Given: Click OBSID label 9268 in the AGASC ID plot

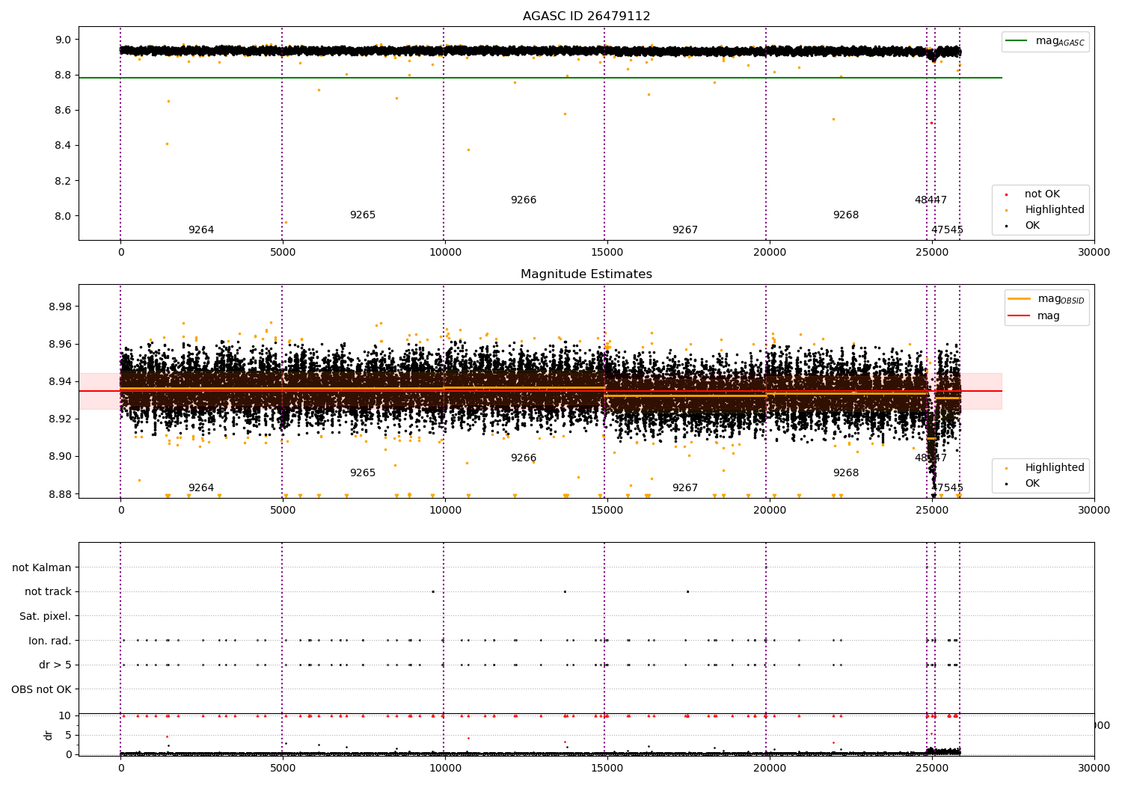Looking at the screenshot, I should coord(846,215).
